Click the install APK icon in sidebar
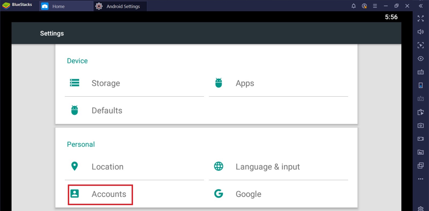429x211 pixels. click(x=421, y=112)
